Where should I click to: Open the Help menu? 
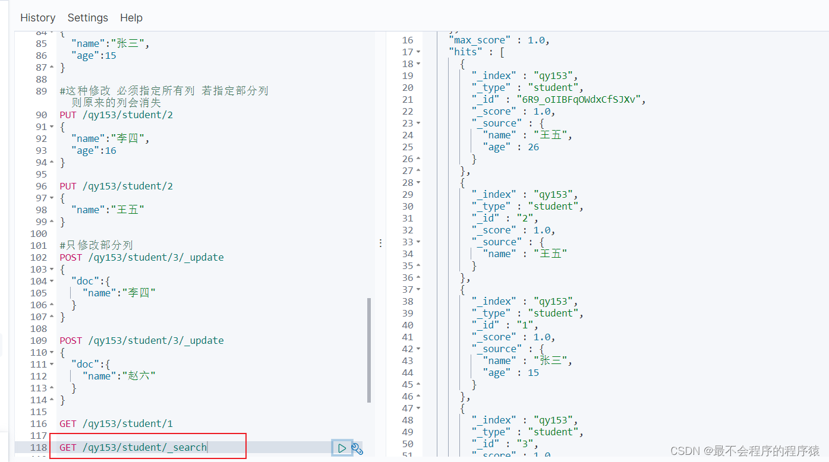(x=131, y=18)
